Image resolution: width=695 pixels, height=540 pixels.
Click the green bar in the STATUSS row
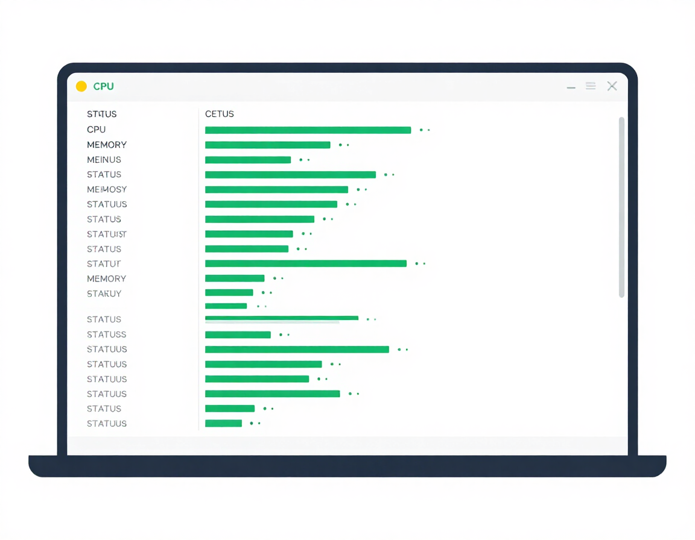click(238, 335)
